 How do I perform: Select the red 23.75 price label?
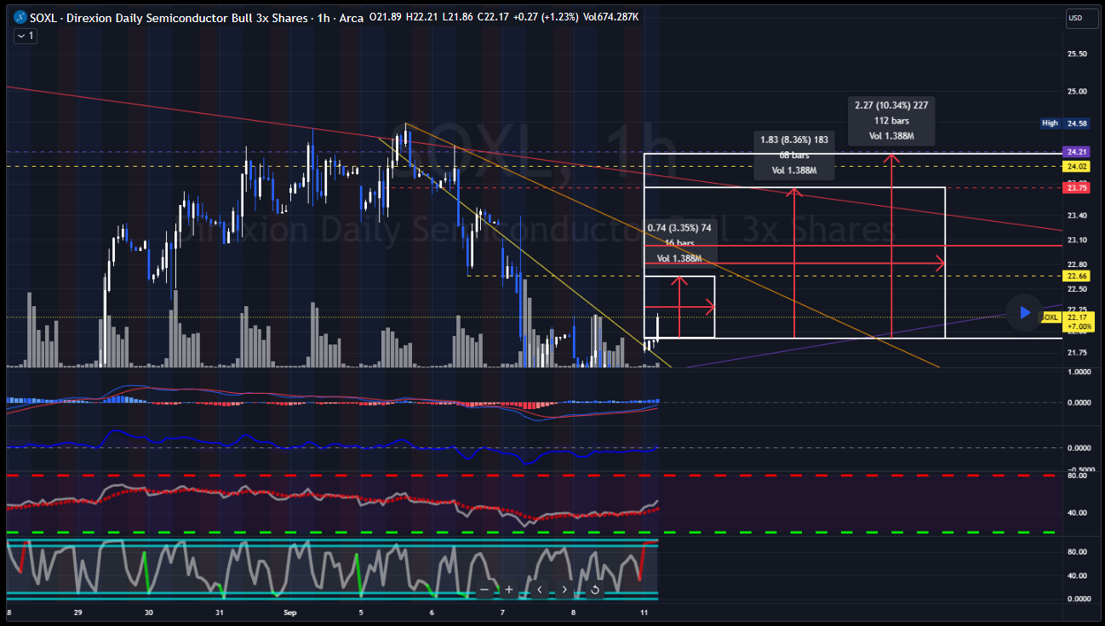[x=1076, y=188]
